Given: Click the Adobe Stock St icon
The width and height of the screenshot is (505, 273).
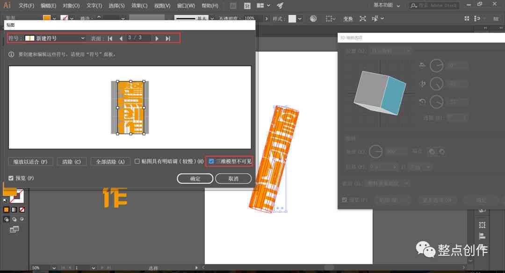Looking at the screenshot, I should (x=247, y=6).
